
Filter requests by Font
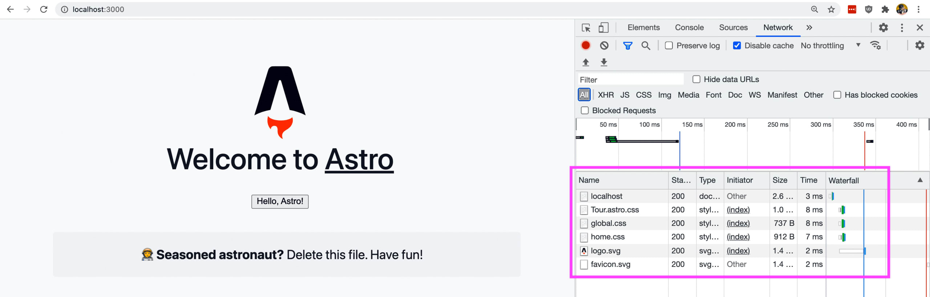point(713,95)
